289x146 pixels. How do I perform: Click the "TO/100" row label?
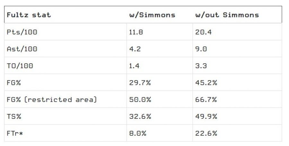click(x=20, y=66)
